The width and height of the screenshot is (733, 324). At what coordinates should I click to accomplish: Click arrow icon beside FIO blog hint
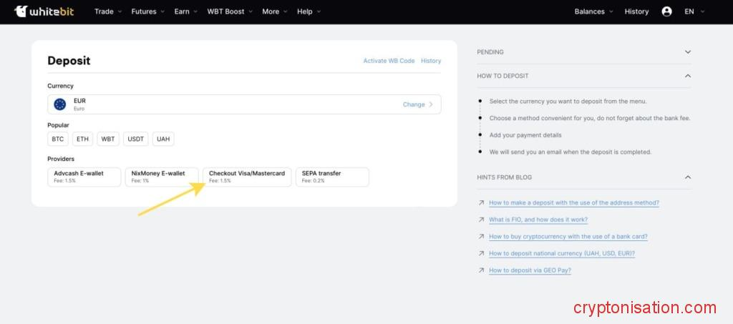click(x=481, y=220)
